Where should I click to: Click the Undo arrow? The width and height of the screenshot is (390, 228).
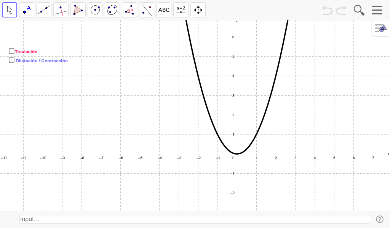coord(327,10)
